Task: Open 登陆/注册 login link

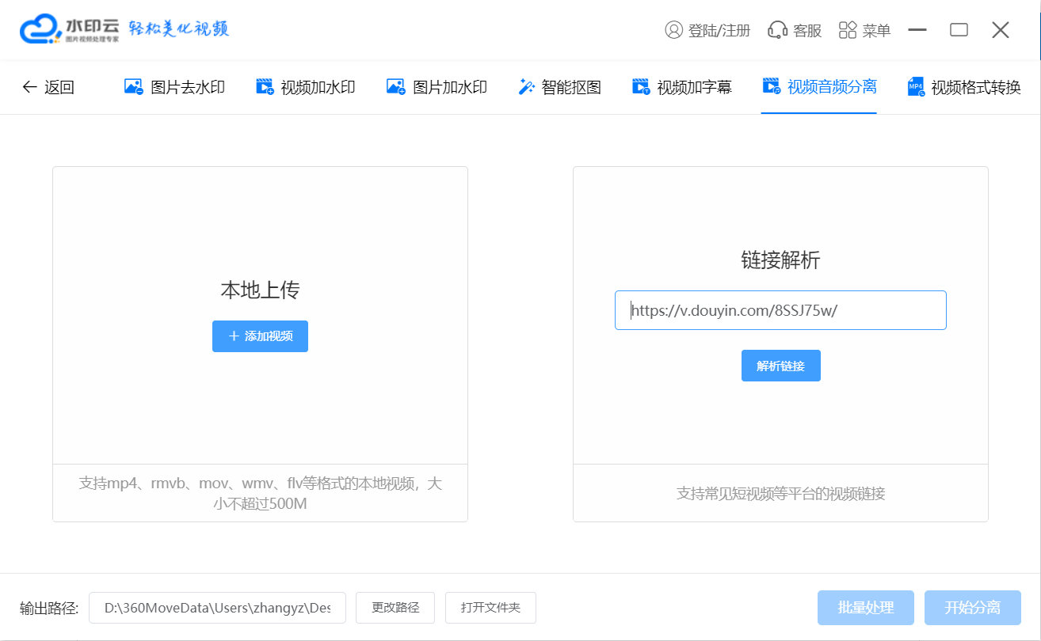Action: coord(719,30)
